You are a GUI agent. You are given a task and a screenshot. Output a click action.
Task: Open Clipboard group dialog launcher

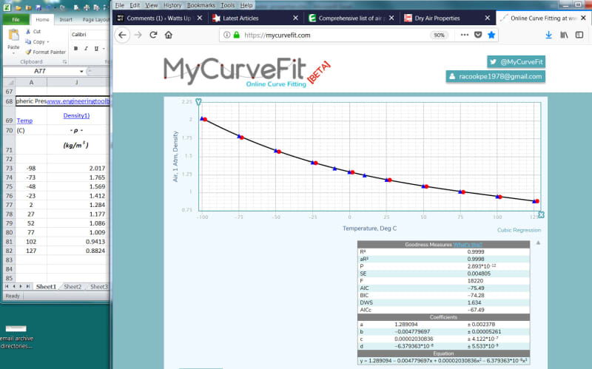64,61
